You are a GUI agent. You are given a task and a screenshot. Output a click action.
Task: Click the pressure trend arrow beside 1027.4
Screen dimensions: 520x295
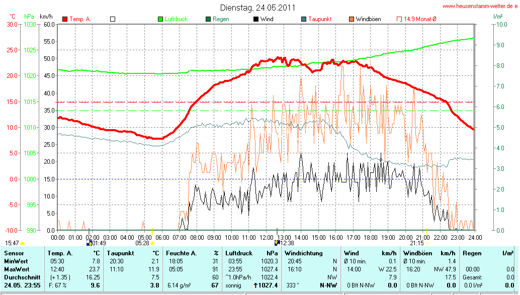pyautogui.click(x=255, y=285)
